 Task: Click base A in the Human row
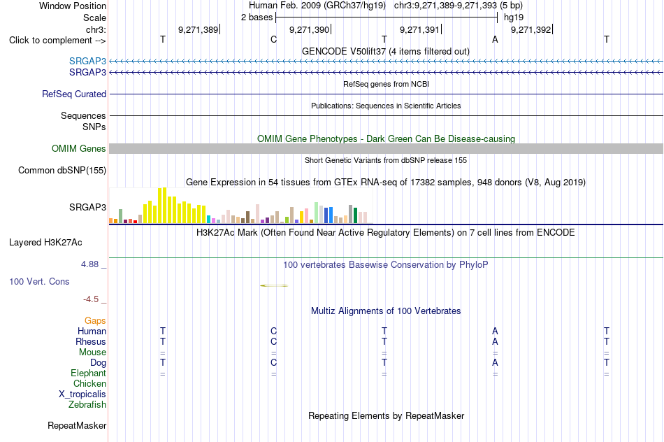495,331
